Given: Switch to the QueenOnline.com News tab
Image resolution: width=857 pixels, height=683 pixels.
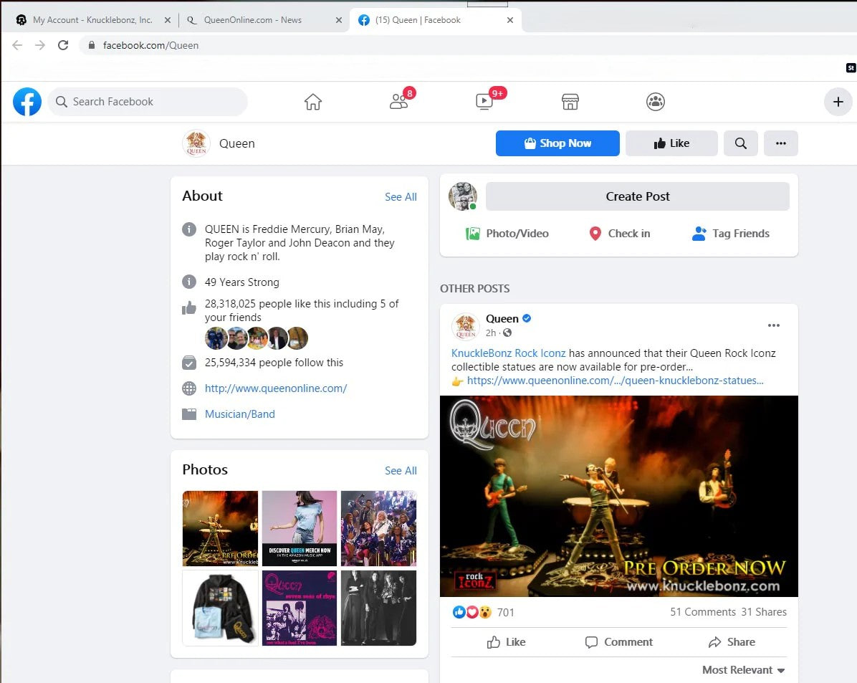Looking at the screenshot, I should tap(262, 20).
